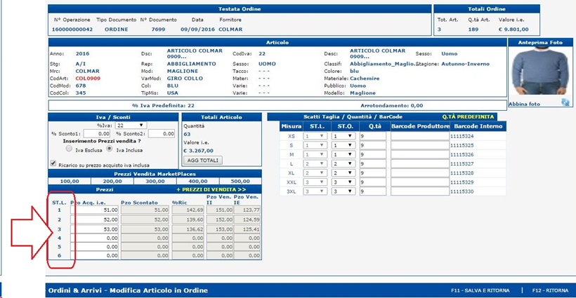576x298 pixels.
Task: Select the Iva Esclusa radio button
Action: point(69,149)
